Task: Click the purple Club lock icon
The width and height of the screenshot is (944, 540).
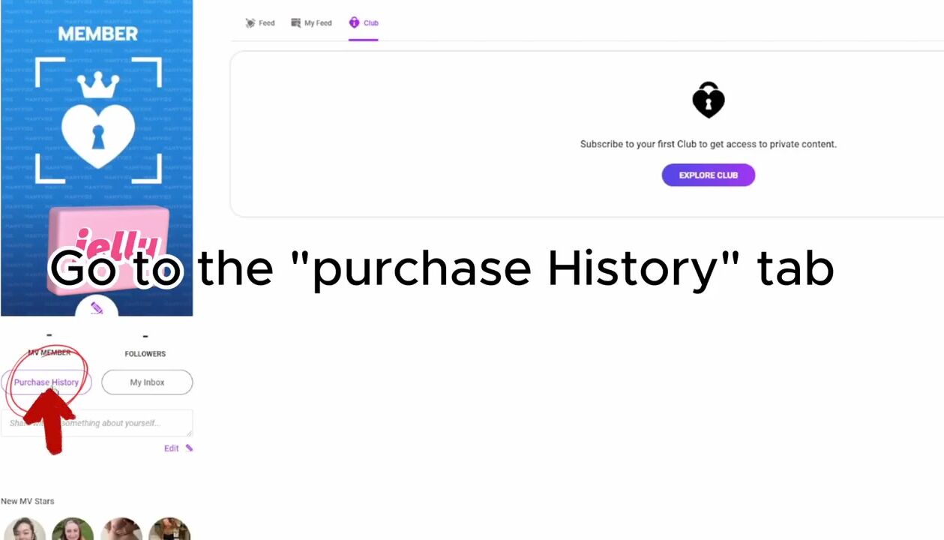Action: tap(354, 22)
